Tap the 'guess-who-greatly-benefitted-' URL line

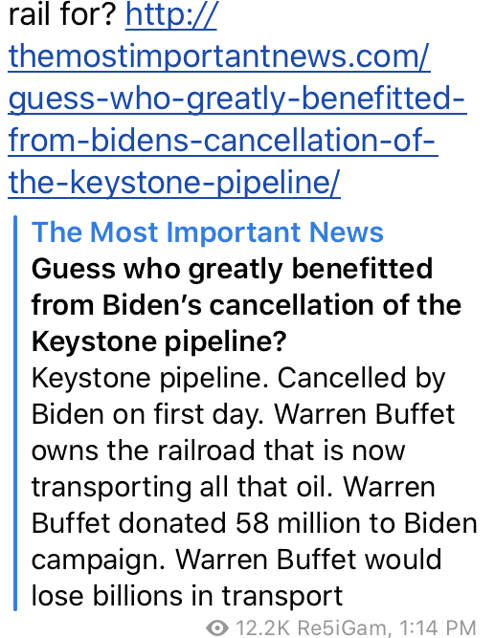[237, 99]
